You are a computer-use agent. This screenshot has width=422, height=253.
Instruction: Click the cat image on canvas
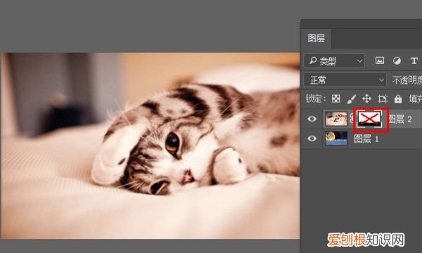[151, 145]
